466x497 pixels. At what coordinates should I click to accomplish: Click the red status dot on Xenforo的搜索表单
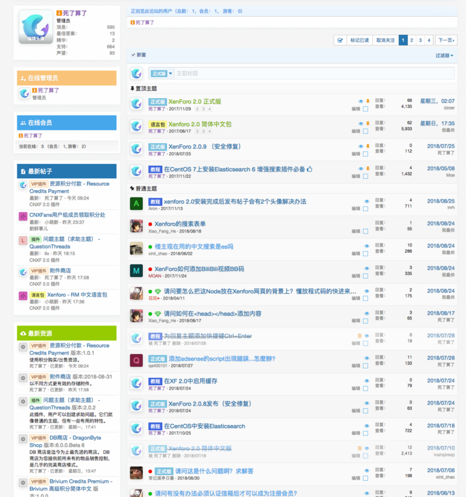[150, 224]
